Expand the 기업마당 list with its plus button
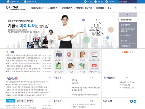The width and height of the screenshot is (145, 109). point(49,77)
